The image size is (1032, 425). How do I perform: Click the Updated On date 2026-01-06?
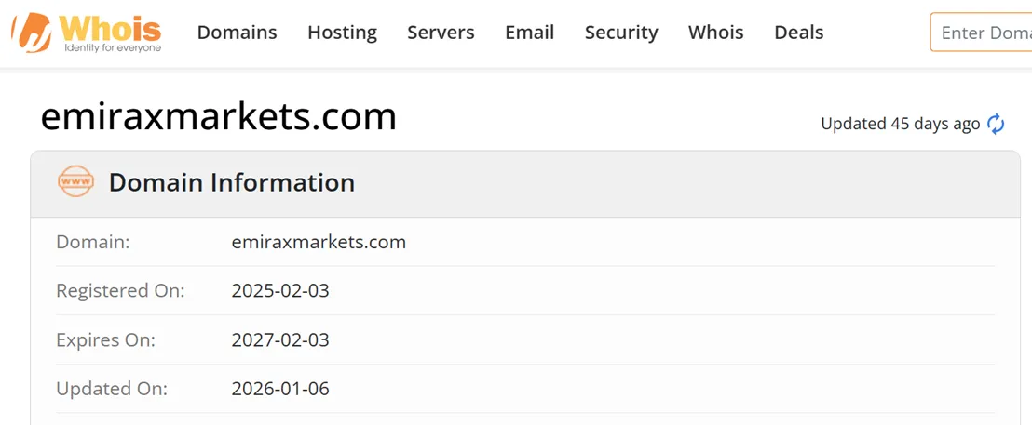tap(280, 389)
